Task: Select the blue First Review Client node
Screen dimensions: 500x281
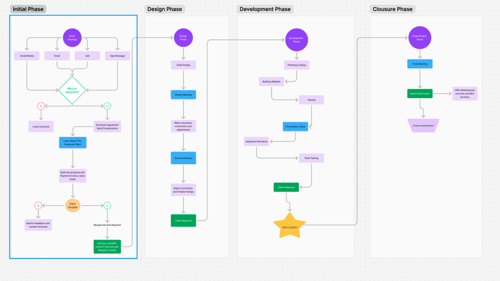Action: tap(295, 127)
